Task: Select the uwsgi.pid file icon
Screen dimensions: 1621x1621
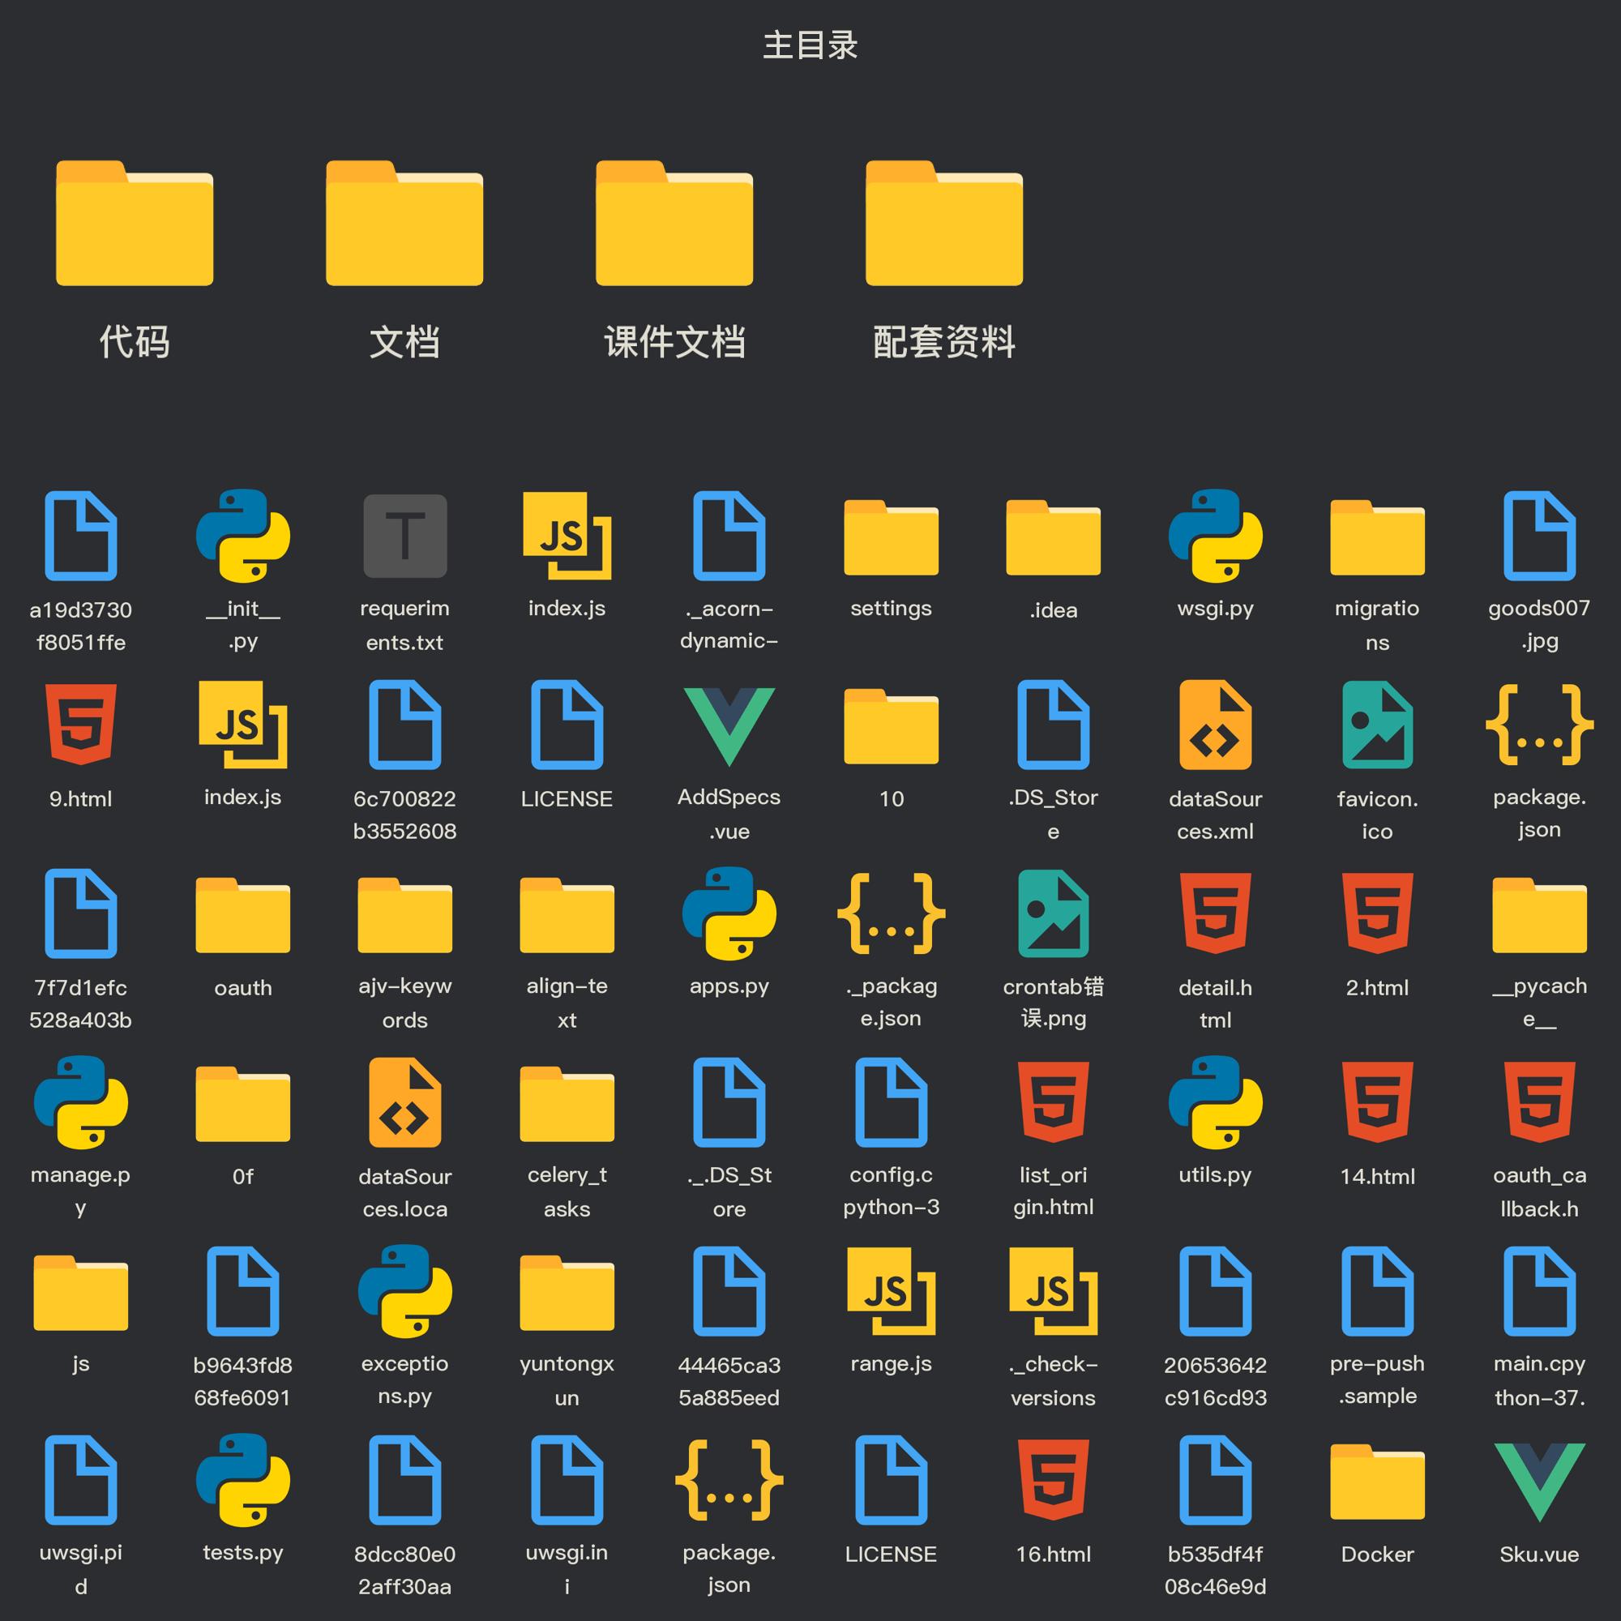Action: click(81, 1480)
